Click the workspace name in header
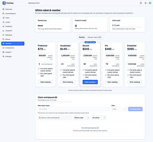This screenshot has width=153, height=142. [34, 3]
